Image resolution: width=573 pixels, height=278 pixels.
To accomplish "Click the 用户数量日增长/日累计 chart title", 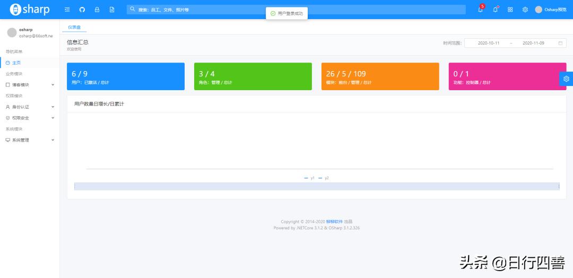I will (x=99, y=104).
